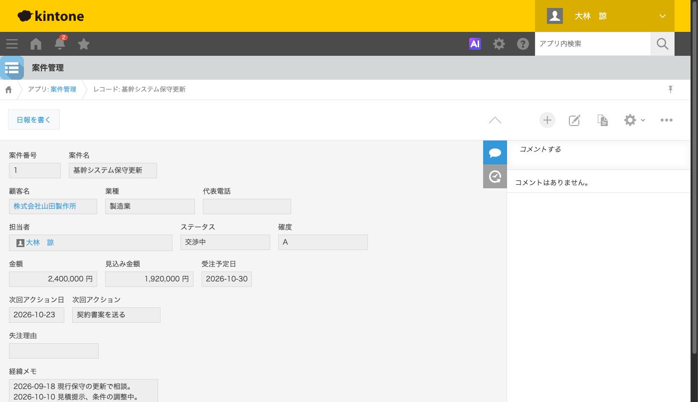Viewport: 698px width, 402px height.
Task: Focus the アプリ内検索 search field
Action: (593, 44)
